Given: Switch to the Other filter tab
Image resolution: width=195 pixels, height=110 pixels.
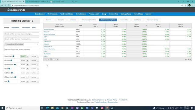Looking at the screenshot, I should [34, 28].
